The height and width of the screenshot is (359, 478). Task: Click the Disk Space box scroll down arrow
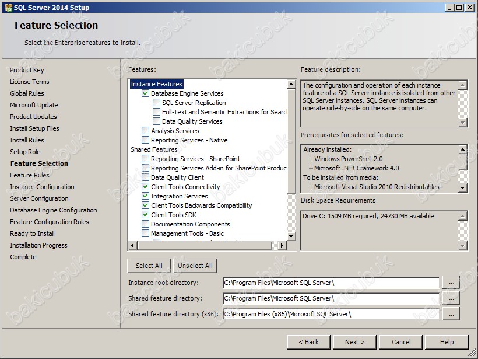[462, 246]
